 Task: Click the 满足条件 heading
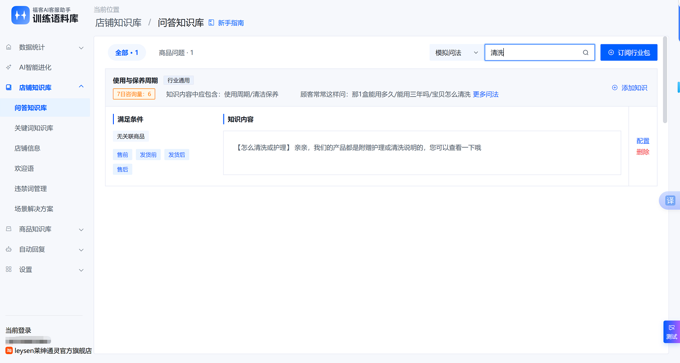pyautogui.click(x=130, y=119)
